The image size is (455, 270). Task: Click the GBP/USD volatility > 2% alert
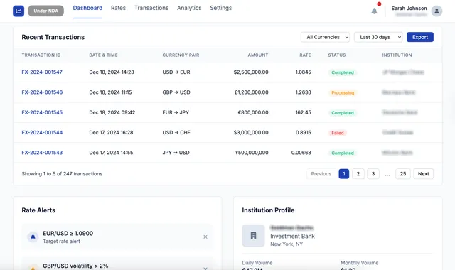(x=75, y=266)
